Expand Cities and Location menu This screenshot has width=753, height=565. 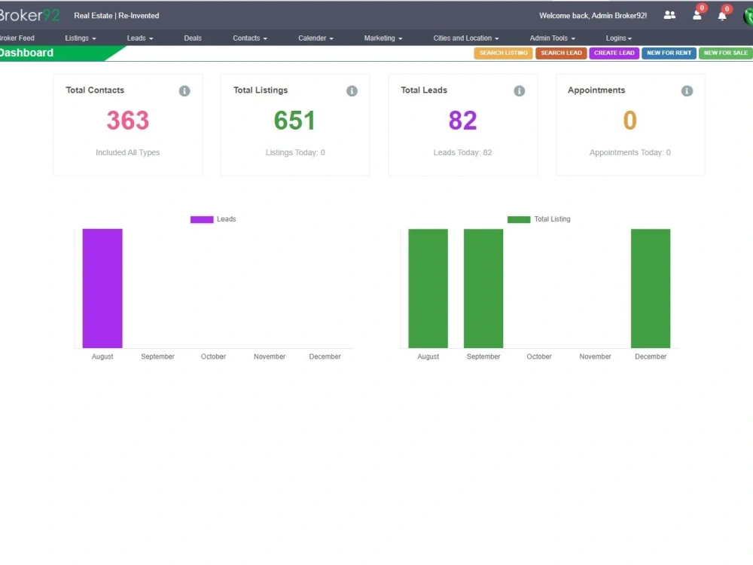click(x=466, y=38)
